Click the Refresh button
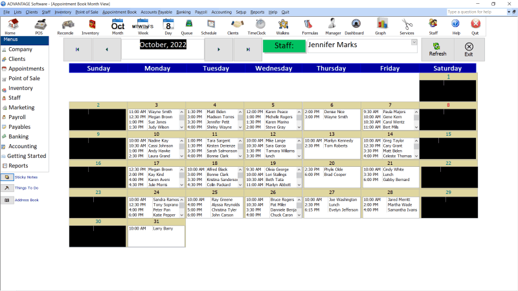The image size is (518, 291). coord(437,49)
